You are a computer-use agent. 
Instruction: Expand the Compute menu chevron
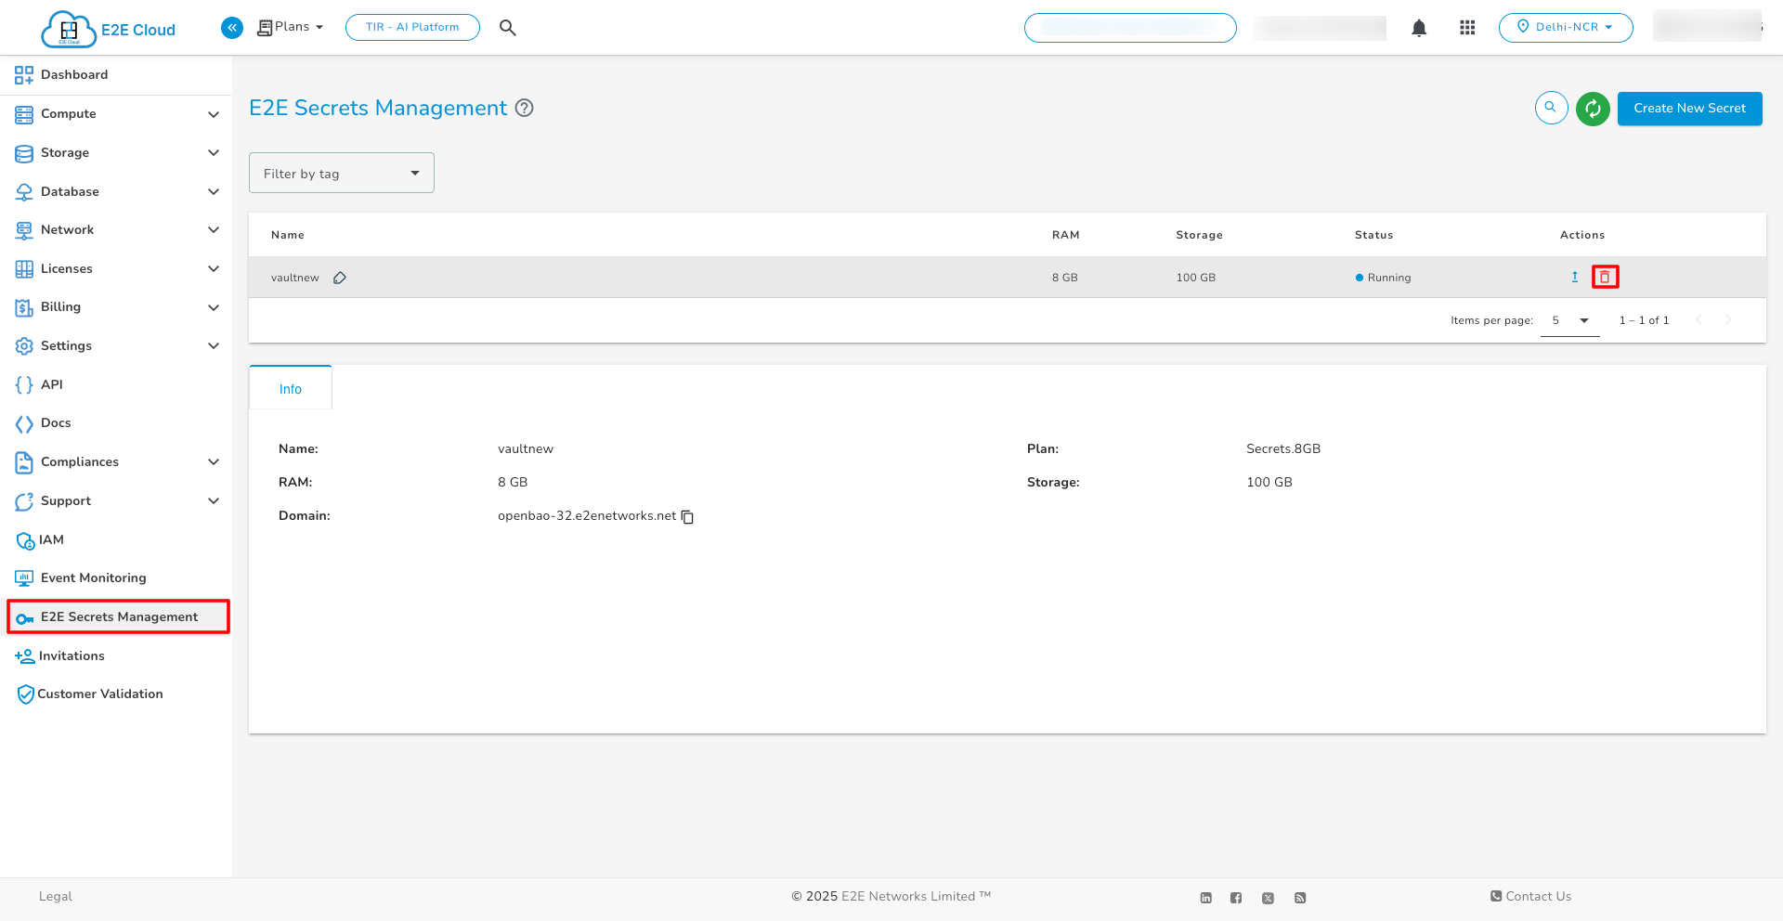[214, 114]
